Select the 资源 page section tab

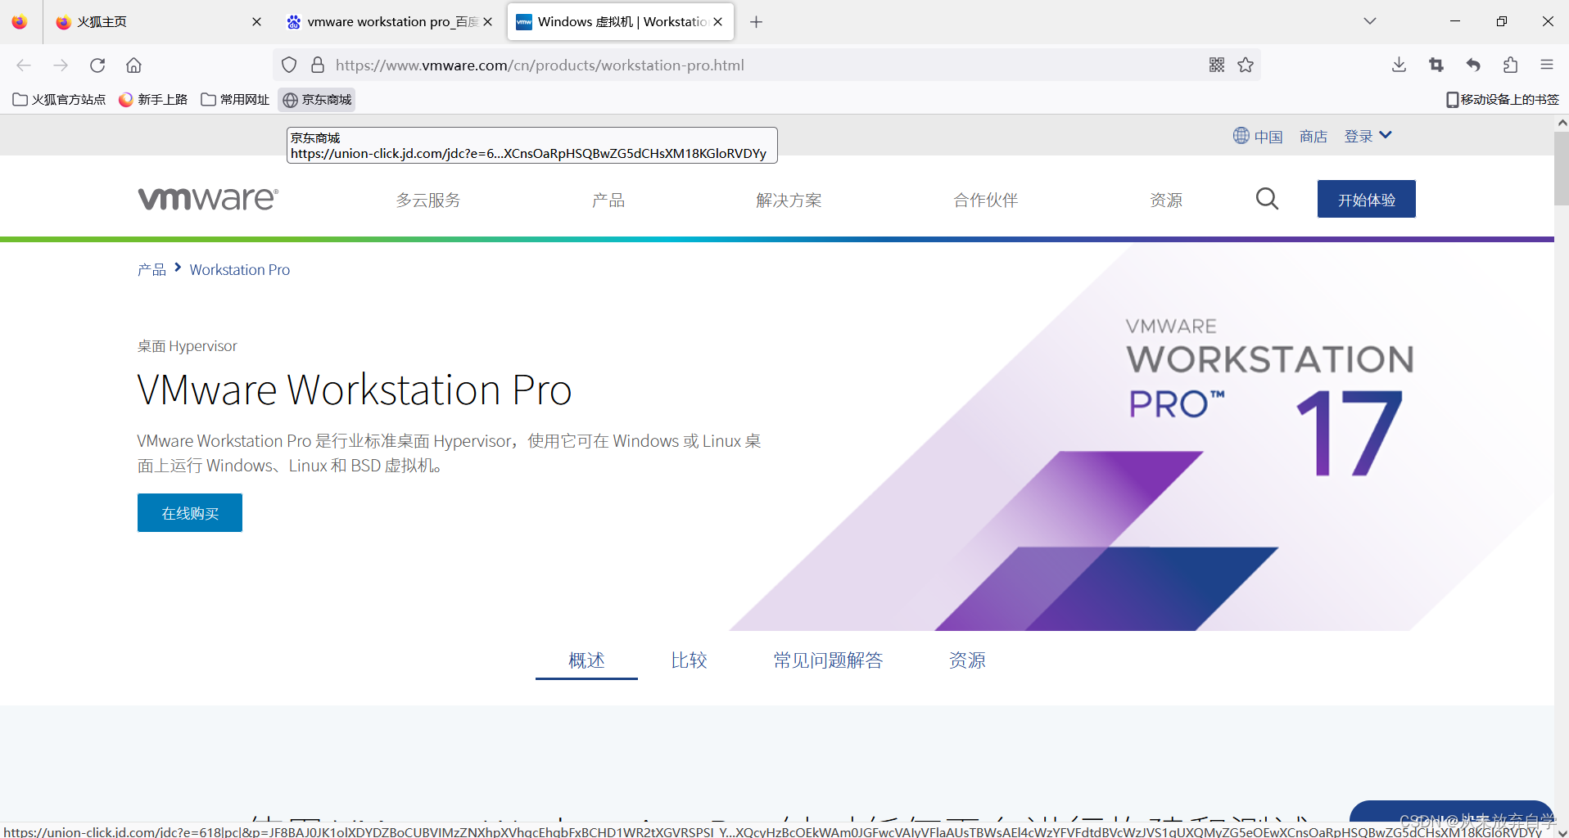click(x=967, y=660)
